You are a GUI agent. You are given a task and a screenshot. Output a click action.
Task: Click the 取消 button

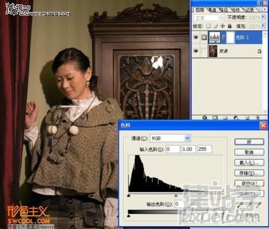(x=249, y=152)
